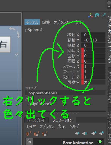
Task: Click the 移動 X value field
Action: tap(93, 35)
